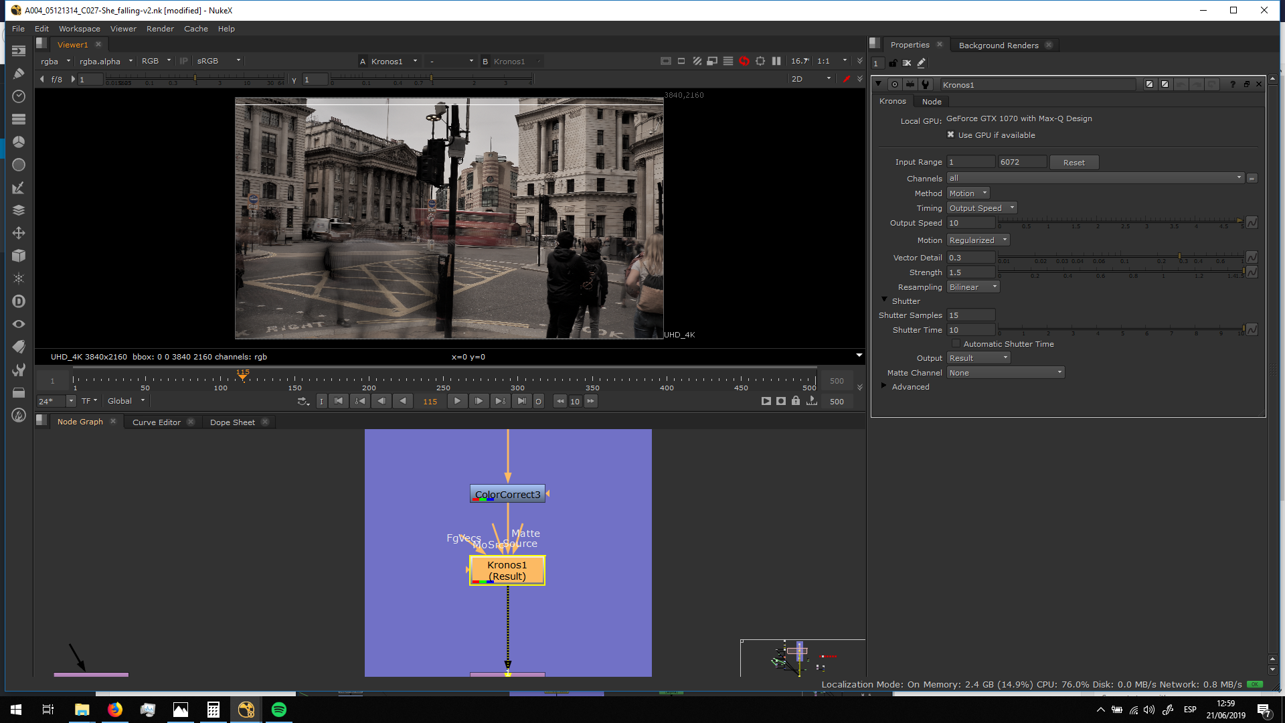Click the Input Range Reset button
Viewport: 1285px width, 723px height.
(x=1074, y=162)
